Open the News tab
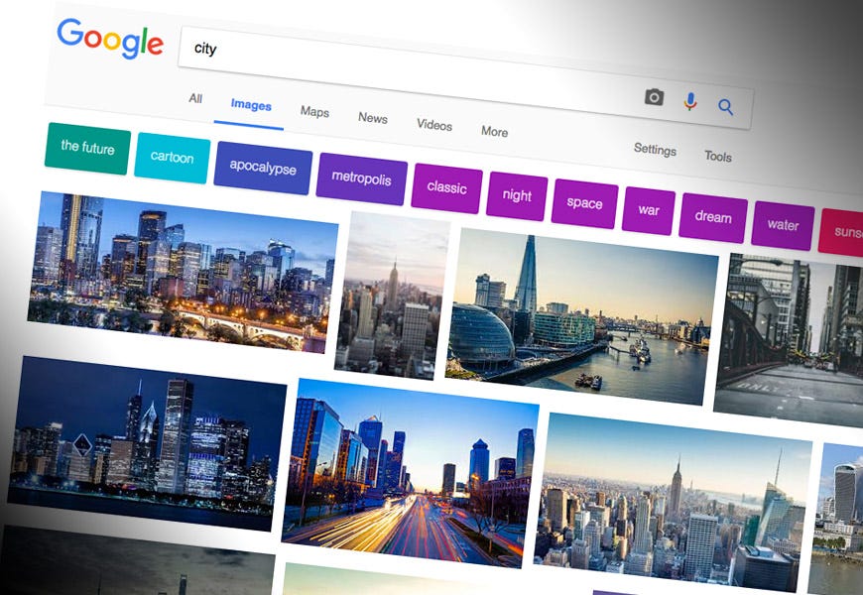This screenshot has width=863, height=595. click(373, 118)
